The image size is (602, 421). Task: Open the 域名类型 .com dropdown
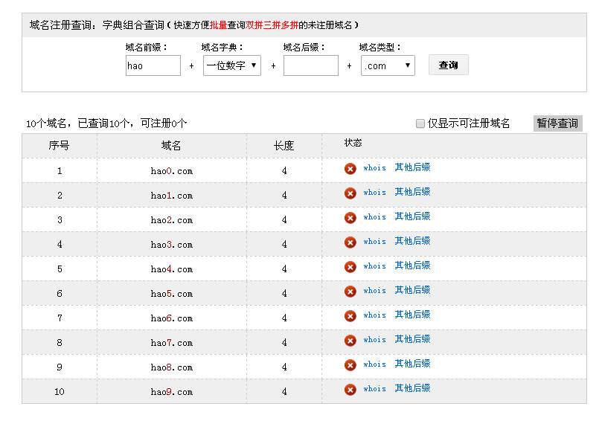point(388,65)
